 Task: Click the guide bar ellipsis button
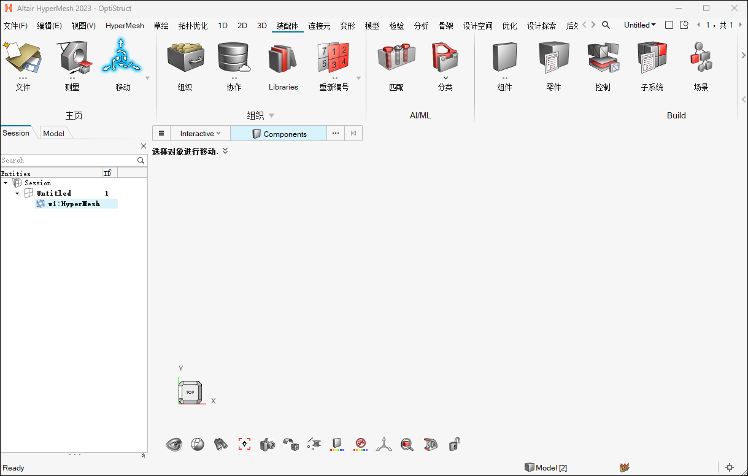pyautogui.click(x=335, y=133)
